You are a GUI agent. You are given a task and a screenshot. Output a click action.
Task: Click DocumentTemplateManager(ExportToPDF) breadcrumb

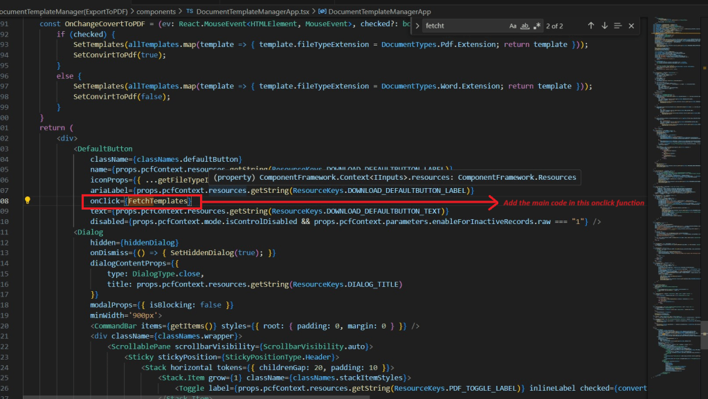tap(62, 12)
